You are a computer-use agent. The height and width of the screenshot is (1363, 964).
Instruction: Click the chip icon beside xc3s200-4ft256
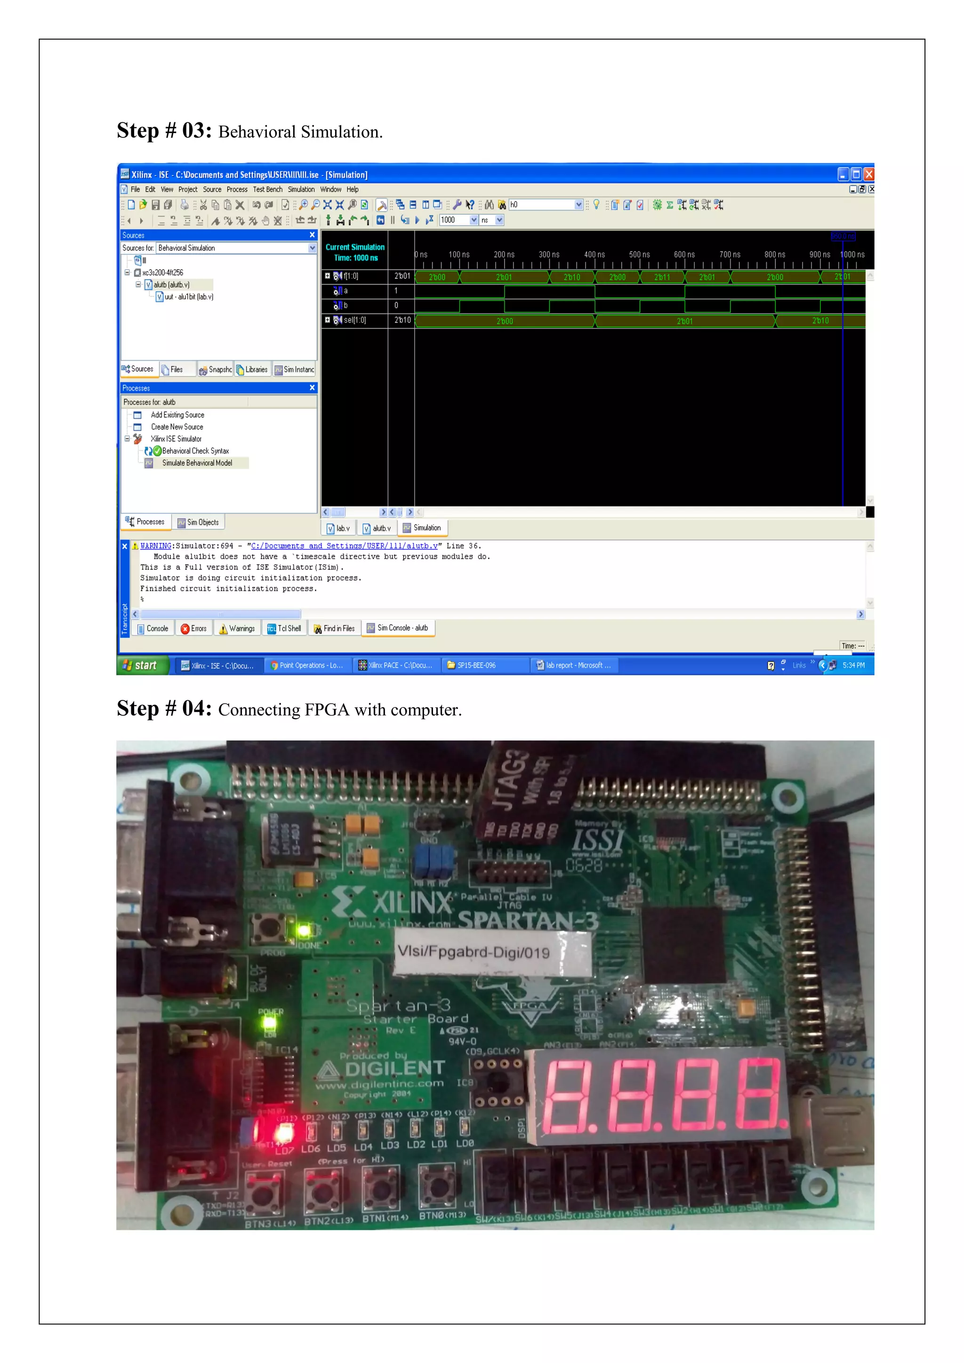coord(137,273)
